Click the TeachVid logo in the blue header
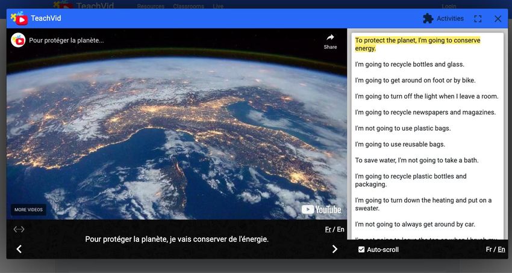This screenshot has height=273, width=512. coord(19,18)
